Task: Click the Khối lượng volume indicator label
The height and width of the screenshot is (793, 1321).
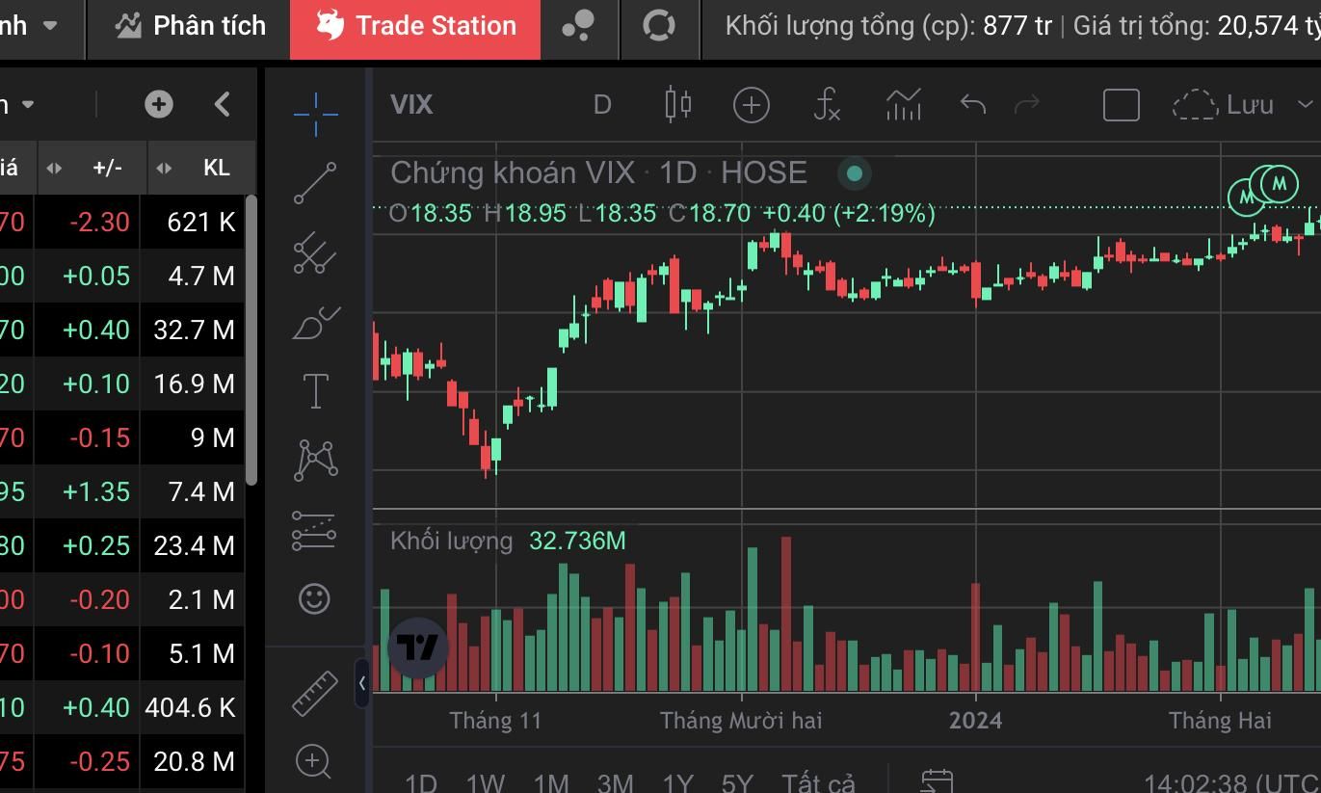Action: [451, 541]
